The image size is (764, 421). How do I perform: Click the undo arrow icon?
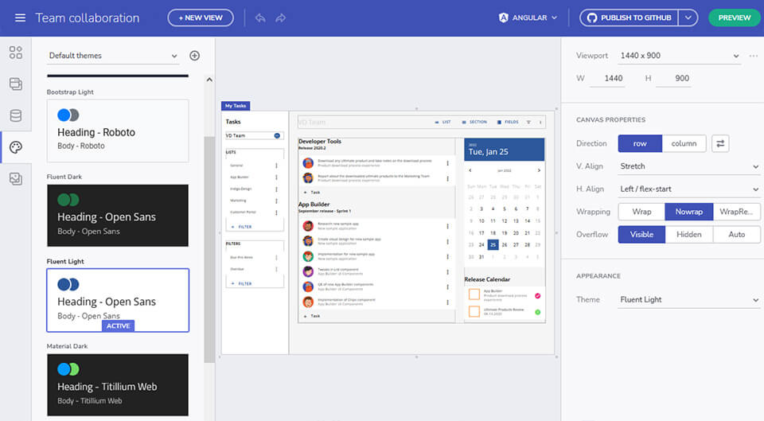[x=260, y=18]
